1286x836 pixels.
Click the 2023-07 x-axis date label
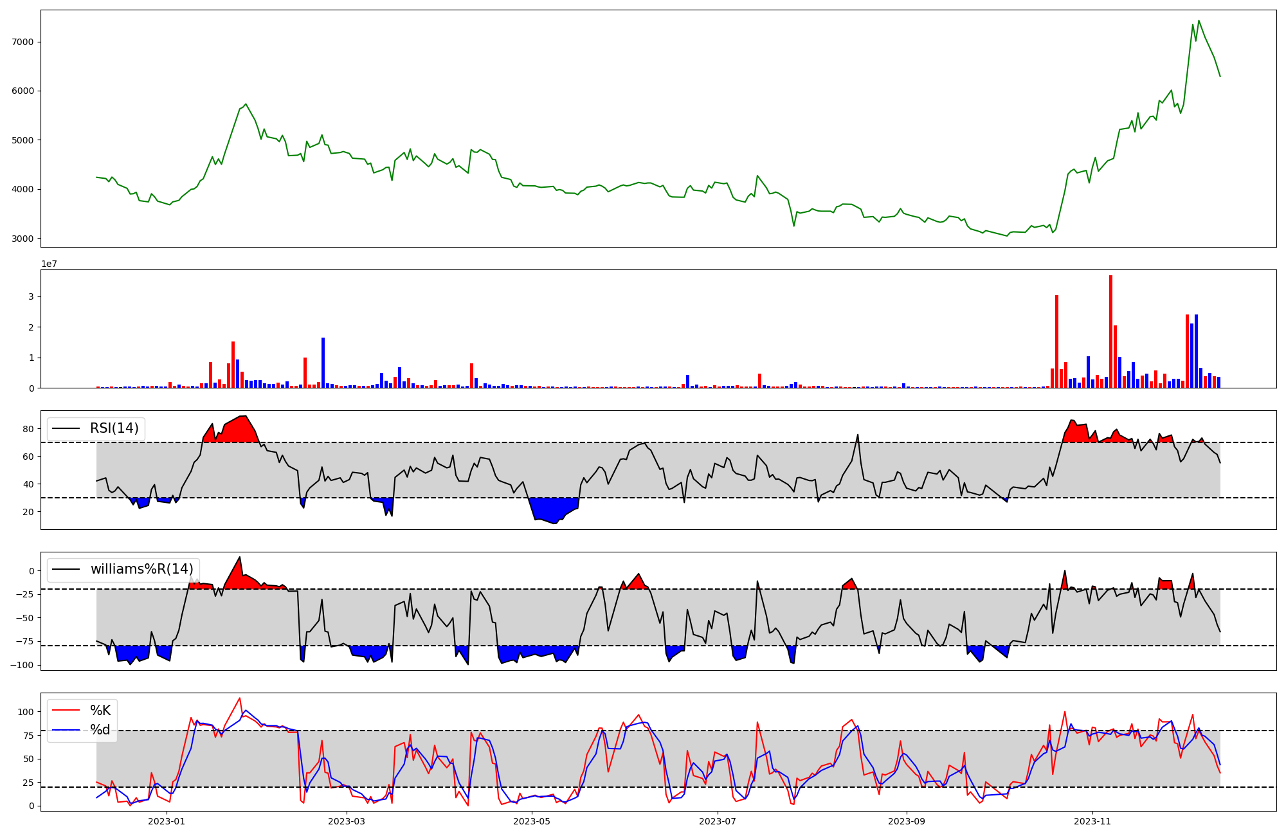pos(717,821)
